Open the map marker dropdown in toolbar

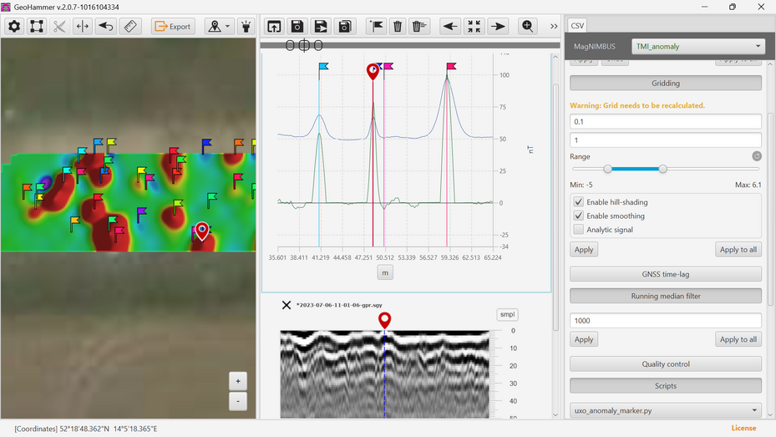[x=220, y=26]
